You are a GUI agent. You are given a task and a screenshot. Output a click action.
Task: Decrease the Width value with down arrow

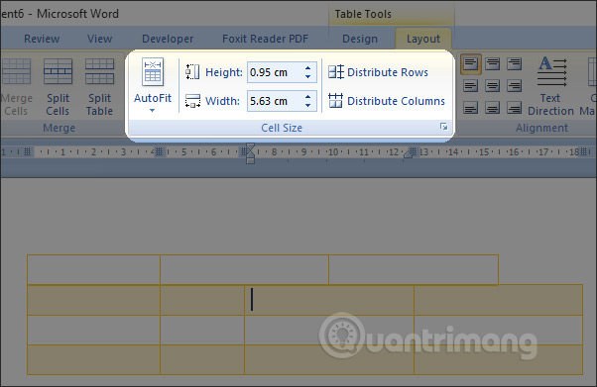pos(308,106)
